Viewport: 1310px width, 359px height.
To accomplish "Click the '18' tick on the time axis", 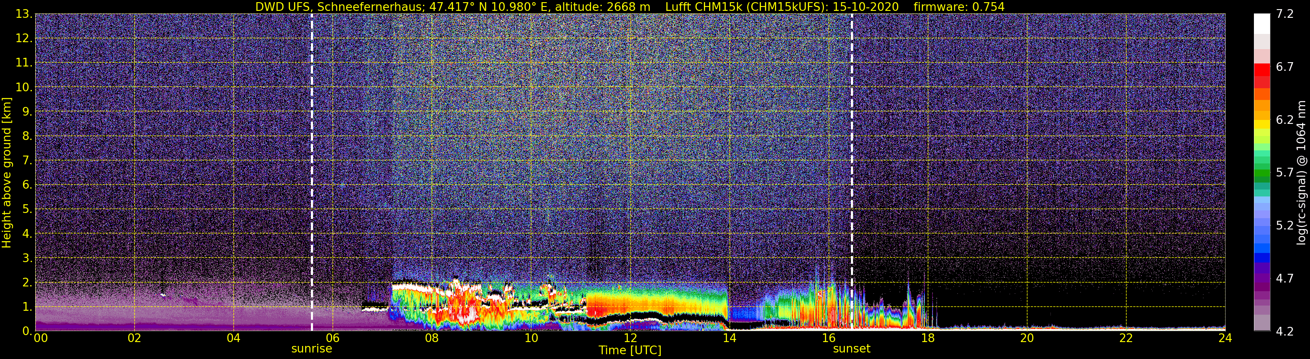I will click(927, 338).
